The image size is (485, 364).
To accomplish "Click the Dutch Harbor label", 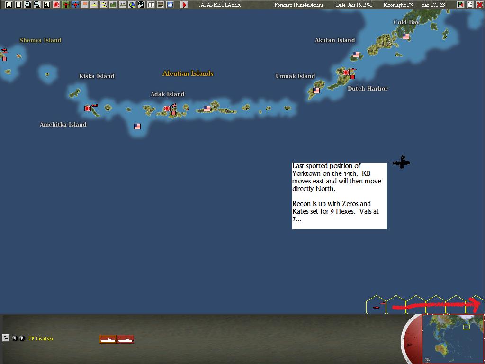I will tap(368, 89).
